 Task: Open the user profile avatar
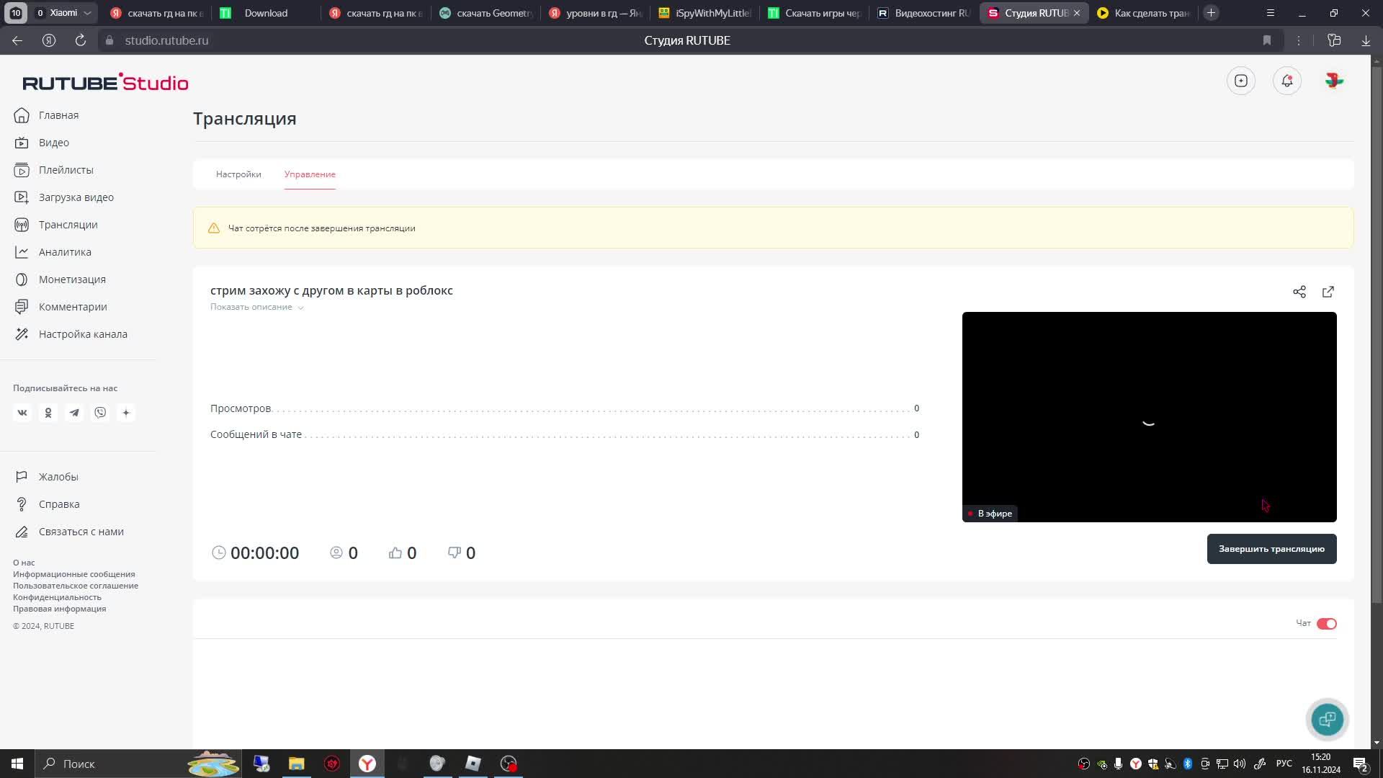point(1333,81)
